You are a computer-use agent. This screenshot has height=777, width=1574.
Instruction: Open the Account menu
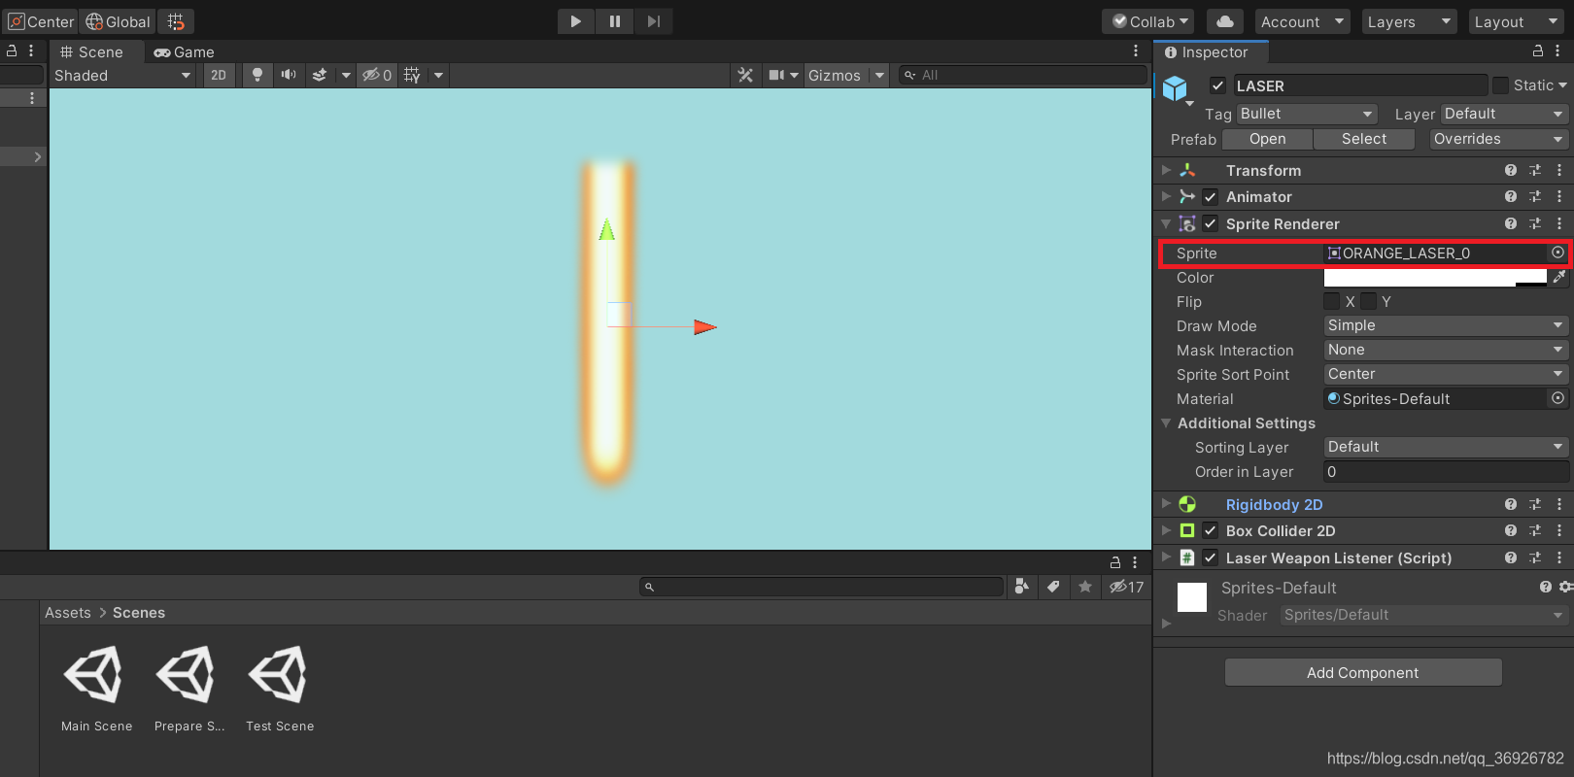[1302, 21]
